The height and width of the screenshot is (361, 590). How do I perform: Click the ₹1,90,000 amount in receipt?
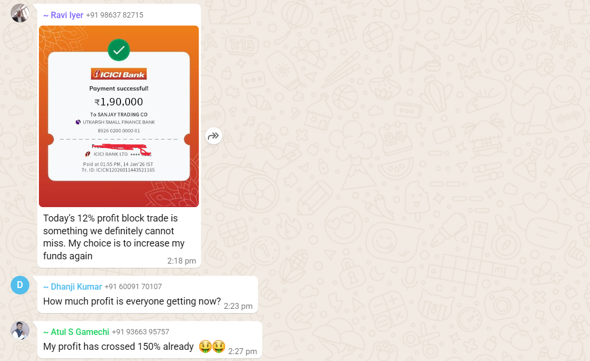119,102
